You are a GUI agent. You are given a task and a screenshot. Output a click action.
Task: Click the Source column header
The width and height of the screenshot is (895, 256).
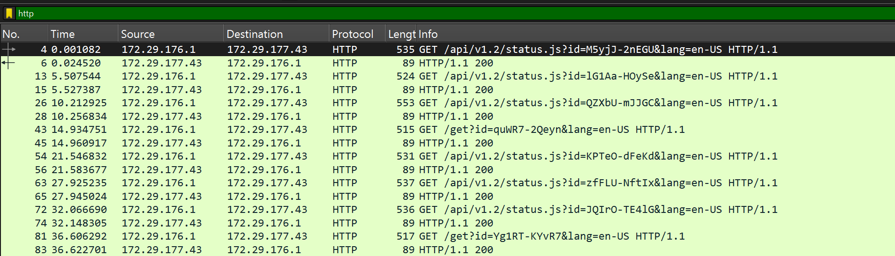(x=170, y=34)
